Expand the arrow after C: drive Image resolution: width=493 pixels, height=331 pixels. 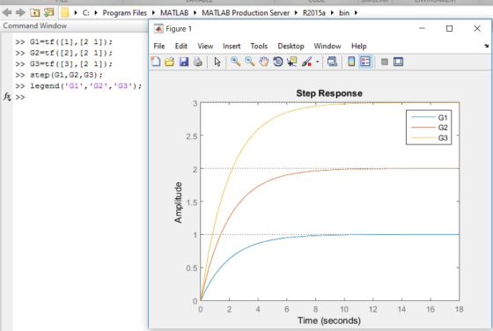coord(96,13)
